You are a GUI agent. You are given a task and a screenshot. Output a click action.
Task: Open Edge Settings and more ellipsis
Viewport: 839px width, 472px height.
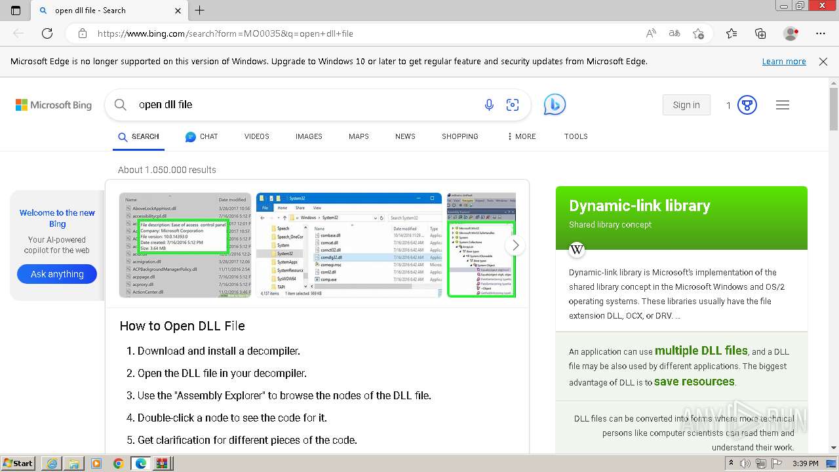[821, 33]
